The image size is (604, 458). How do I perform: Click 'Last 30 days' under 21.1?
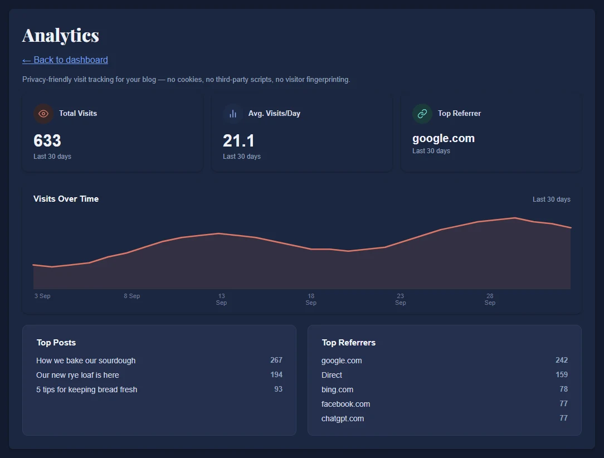coord(242,157)
